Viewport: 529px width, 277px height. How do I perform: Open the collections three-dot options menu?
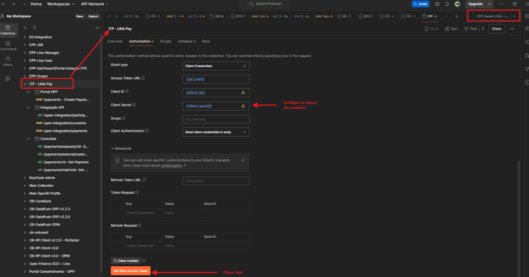click(97, 28)
